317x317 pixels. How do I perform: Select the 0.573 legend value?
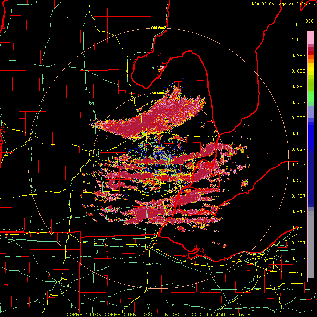tap(298, 165)
